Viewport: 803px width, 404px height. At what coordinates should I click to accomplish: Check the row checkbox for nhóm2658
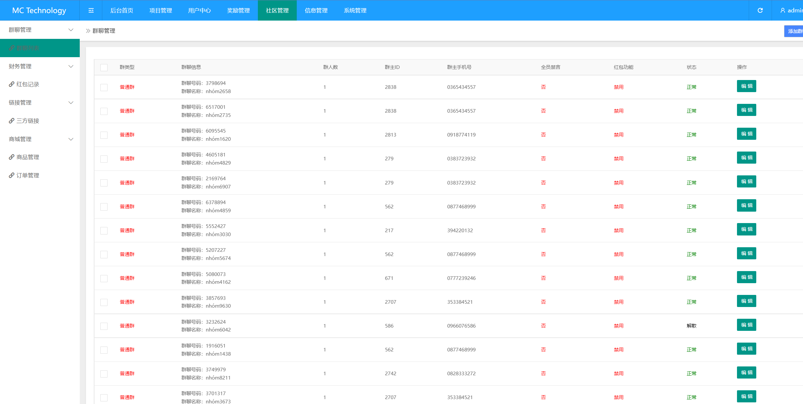click(x=104, y=87)
